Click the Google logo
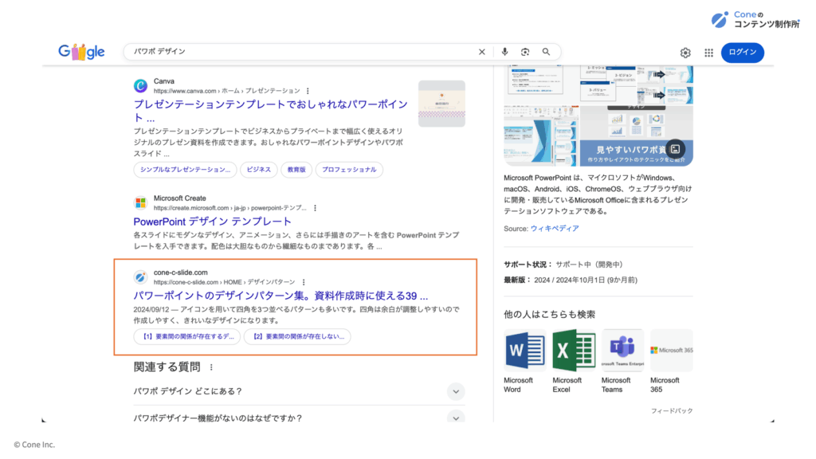Image resolution: width=816 pixels, height=459 pixels. [81, 52]
